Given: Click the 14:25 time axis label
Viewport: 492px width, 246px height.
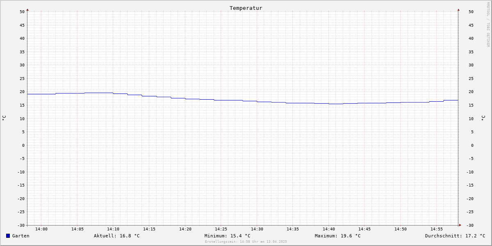Looking at the screenshot, I should [x=221, y=229].
